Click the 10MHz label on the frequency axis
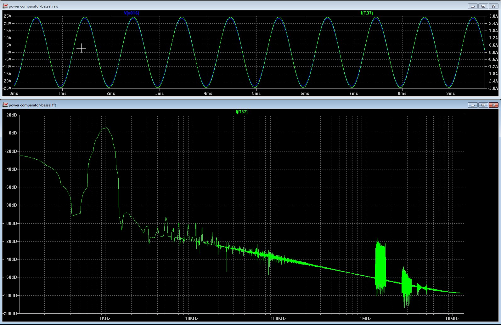 [453, 318]
